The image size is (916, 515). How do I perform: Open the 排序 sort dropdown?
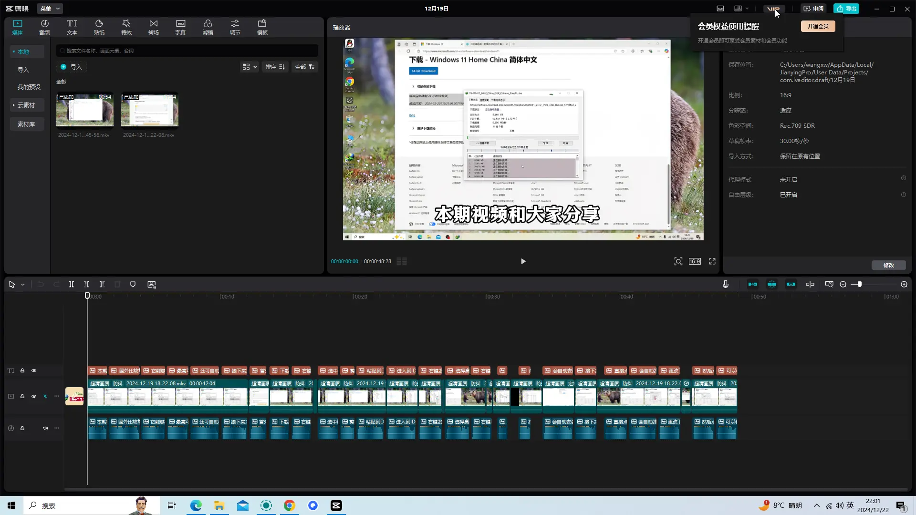(x=275, y=67)
